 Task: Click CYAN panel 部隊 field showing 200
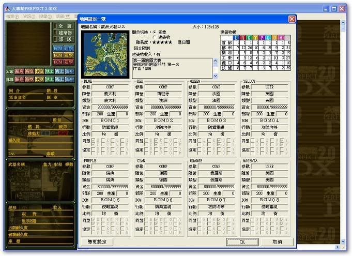(x=151, y=193)
